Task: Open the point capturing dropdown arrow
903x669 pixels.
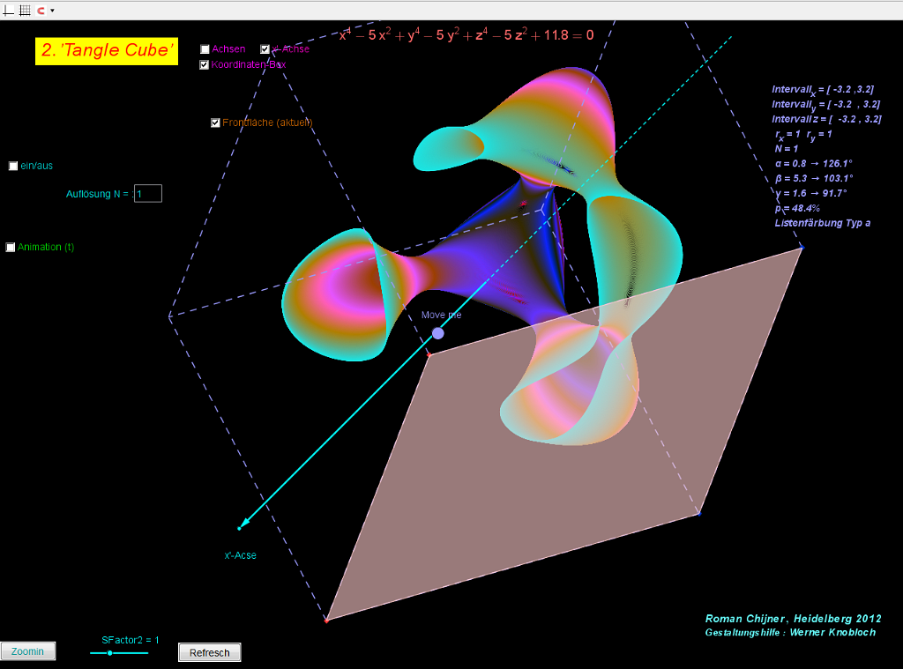Action: pos(52,11)
